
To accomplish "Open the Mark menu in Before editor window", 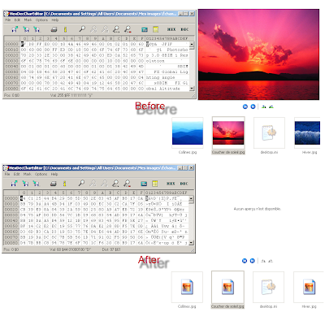I will tap(28, 19).
